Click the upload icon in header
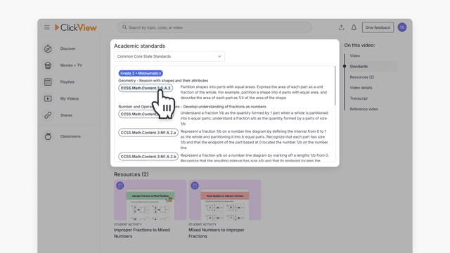 pos(341,27)
